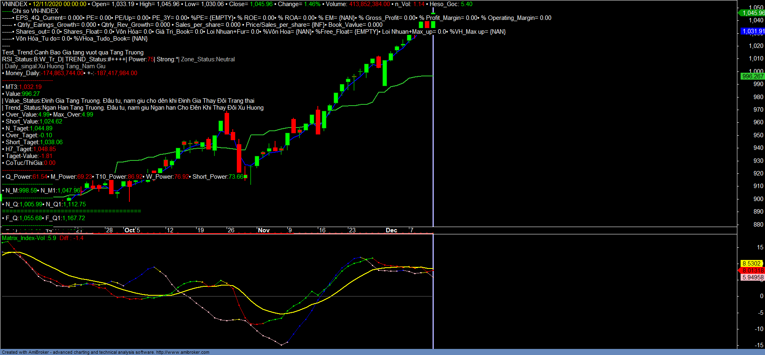The width and height of the screenshot is (765, 355).
Task: Click the green 996.267 value axis tag
Action: point(752,76)
